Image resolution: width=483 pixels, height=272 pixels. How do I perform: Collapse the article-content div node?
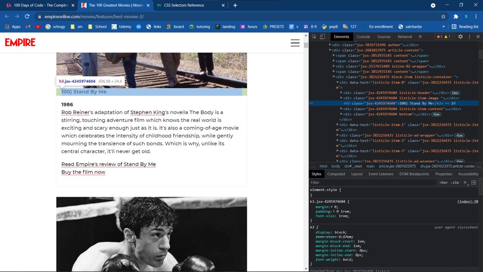pos(330,50)
